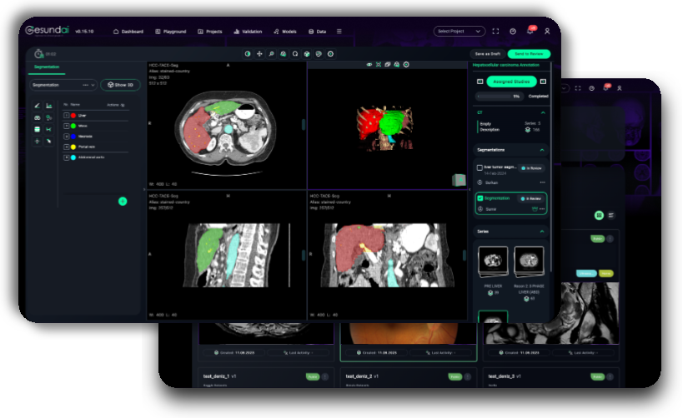Screen dimensions: 683x418
Task: Open the Models menu item
Action: [285, 32]
